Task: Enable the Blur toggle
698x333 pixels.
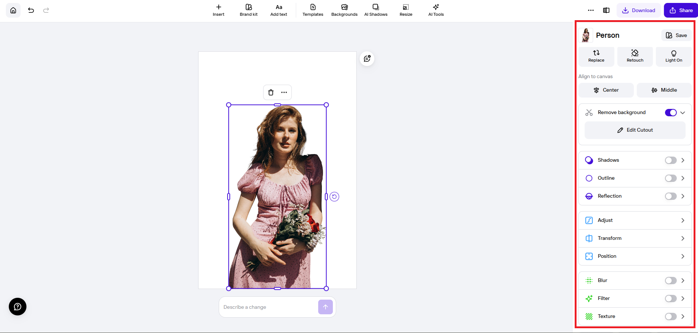Action: tap(671, 281)
